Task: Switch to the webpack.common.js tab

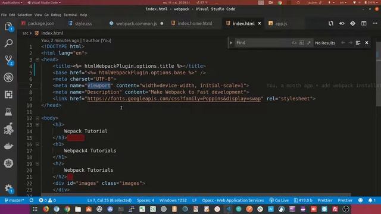Action: (x=136, y=23)
